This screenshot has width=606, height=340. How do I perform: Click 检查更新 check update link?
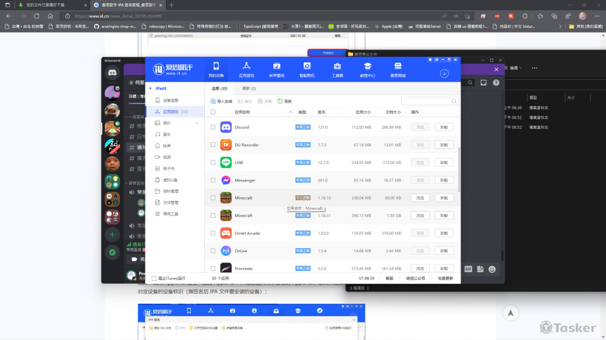coord(445,278)
